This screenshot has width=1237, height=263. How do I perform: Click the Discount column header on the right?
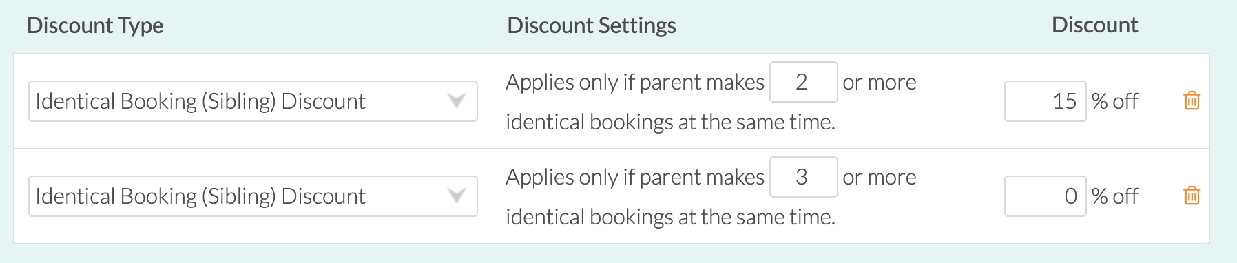point(1094,25)
